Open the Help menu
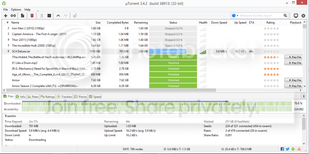Image resolution: width=309 pixels, height=154 pixels. (27, 9)
